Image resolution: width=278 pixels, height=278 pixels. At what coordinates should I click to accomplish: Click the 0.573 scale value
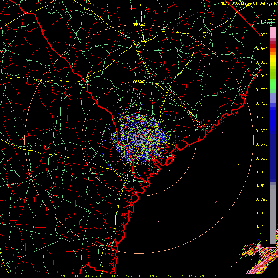262,145
